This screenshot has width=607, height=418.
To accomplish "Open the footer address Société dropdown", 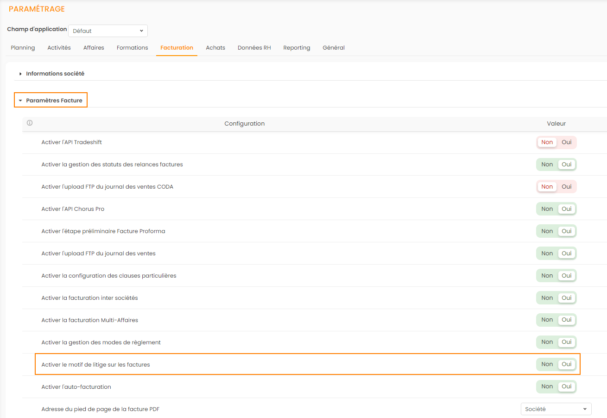I will pyautogui.click(x=556, y=409).
